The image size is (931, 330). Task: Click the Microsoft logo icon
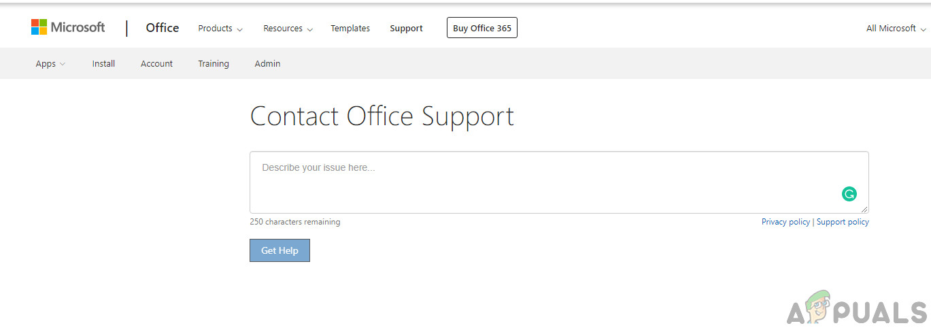(39, 27)
